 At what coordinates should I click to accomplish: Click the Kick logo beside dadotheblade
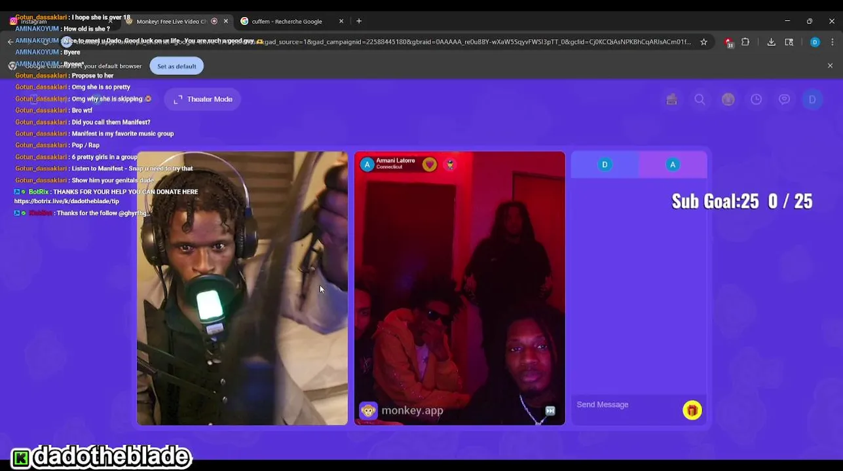coord(21,458)
